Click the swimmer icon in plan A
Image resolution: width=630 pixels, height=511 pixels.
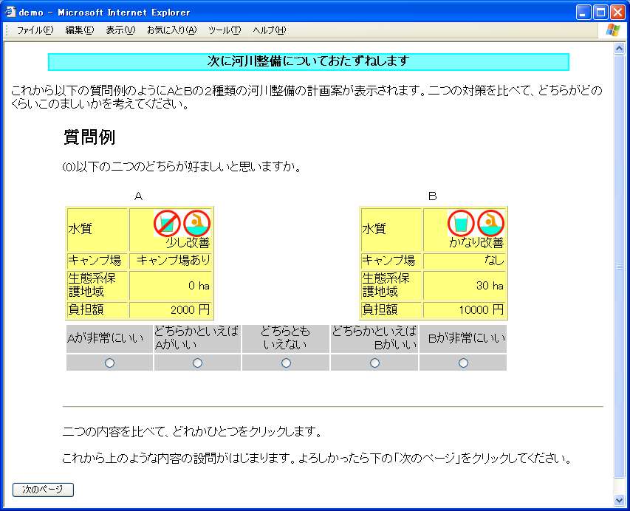[x=196, y=222]
